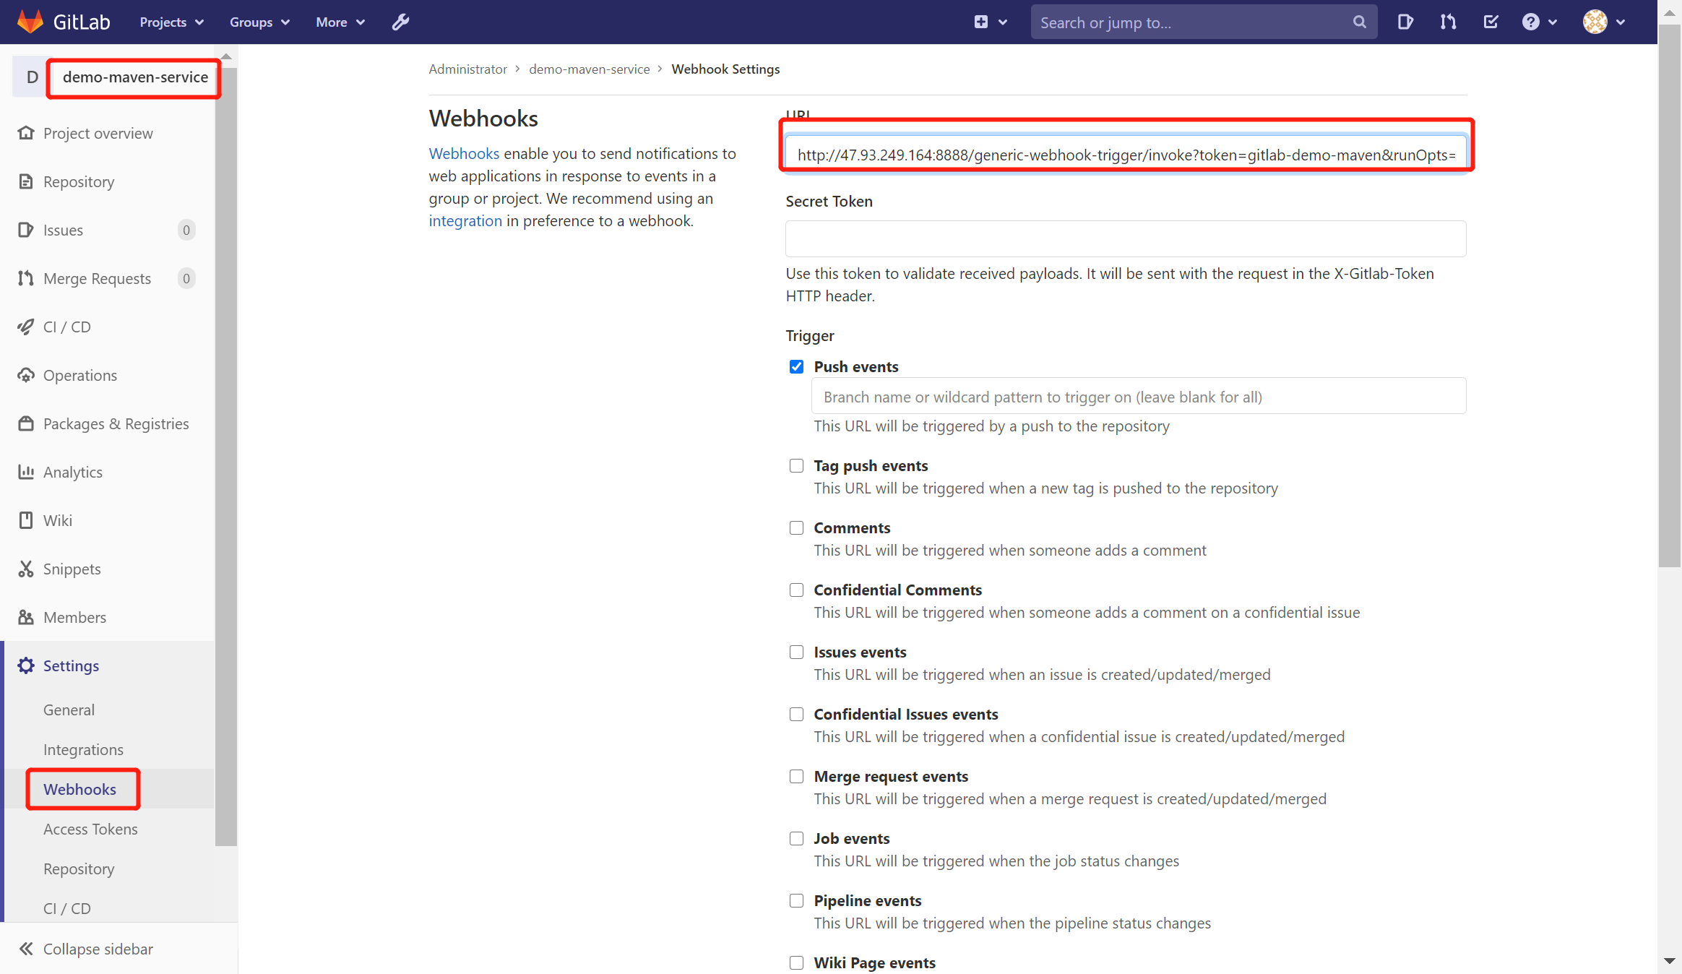Open Repository under Settings submenu
The width and height of the screenshot is (1682, 974).
[x=79, y=869]
